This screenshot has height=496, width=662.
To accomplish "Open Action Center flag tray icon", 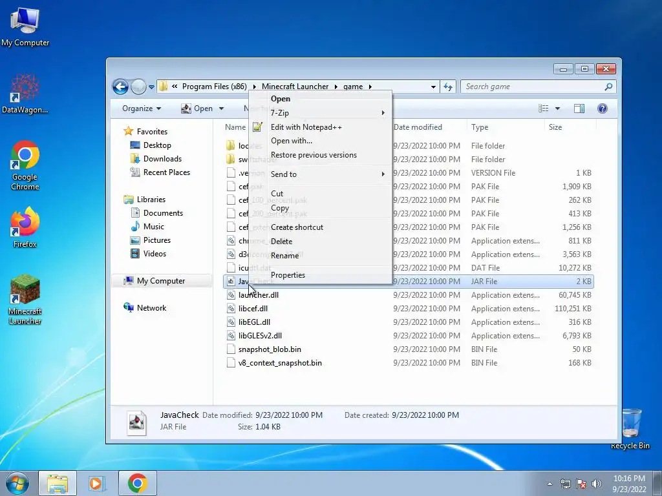I will pyautogui.click(x=581, y=484).
